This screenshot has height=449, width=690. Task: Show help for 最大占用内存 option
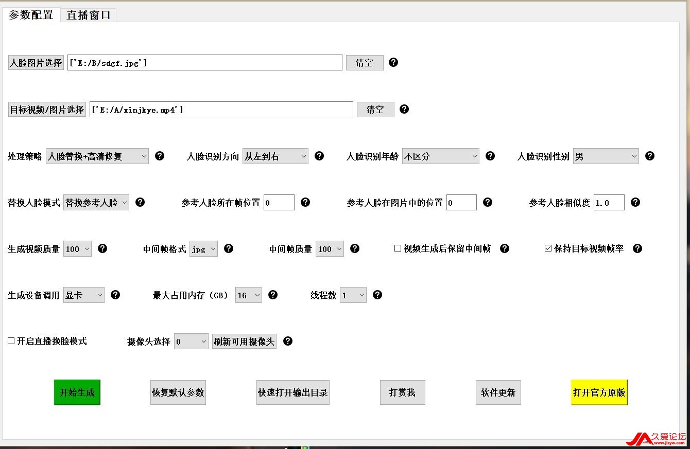(x=273, y=295)
